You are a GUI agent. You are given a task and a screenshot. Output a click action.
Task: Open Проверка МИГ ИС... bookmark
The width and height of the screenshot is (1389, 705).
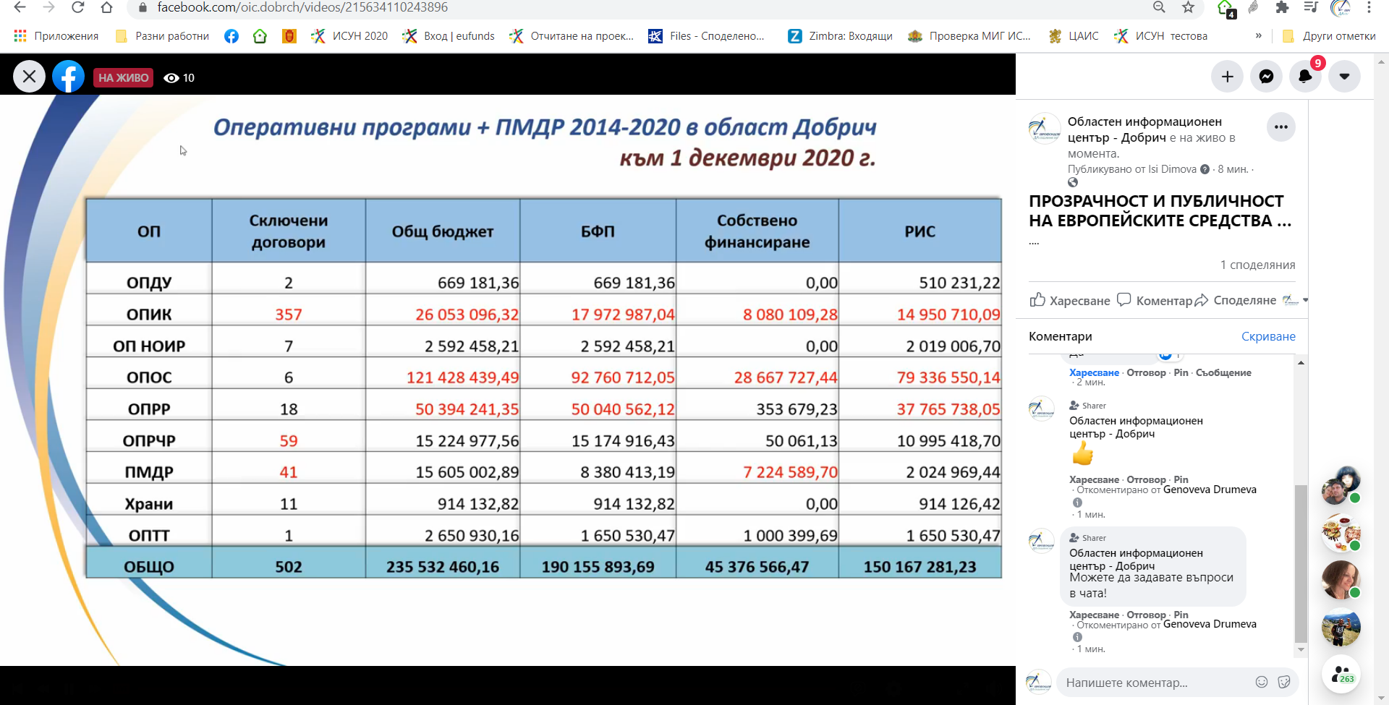pos(969,36)
